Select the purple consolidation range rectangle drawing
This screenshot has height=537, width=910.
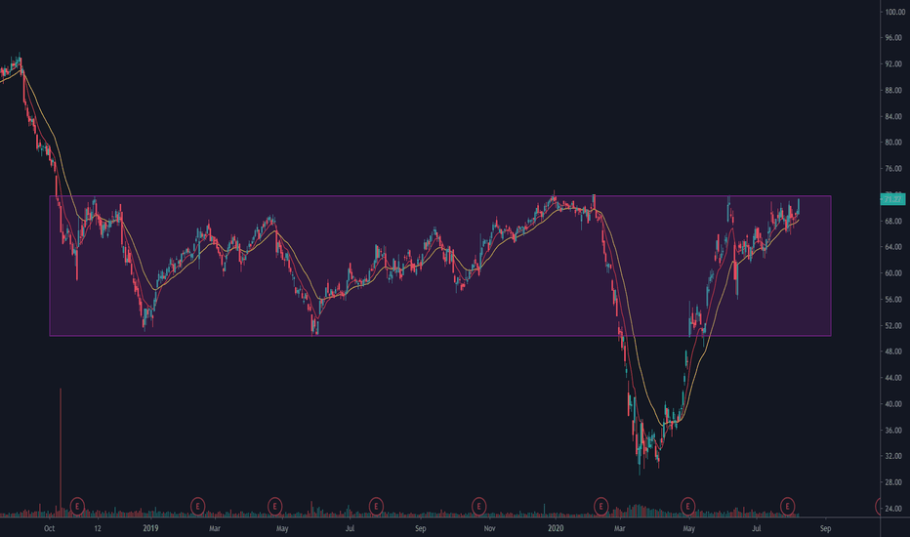(x=440, y=266)
